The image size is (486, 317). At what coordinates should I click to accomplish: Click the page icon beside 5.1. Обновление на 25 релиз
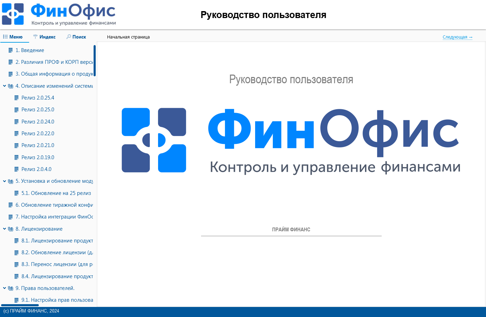point(17,193)
